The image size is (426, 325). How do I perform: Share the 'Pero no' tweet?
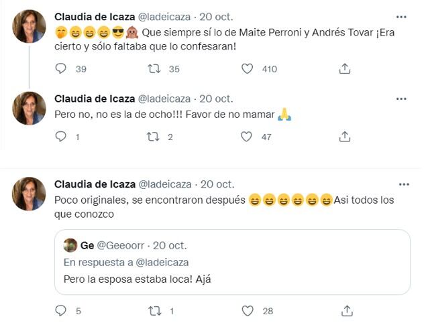click(x=345, y=137)
